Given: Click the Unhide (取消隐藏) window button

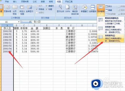Looking at the screenshot, I should (x=110, y=14).
